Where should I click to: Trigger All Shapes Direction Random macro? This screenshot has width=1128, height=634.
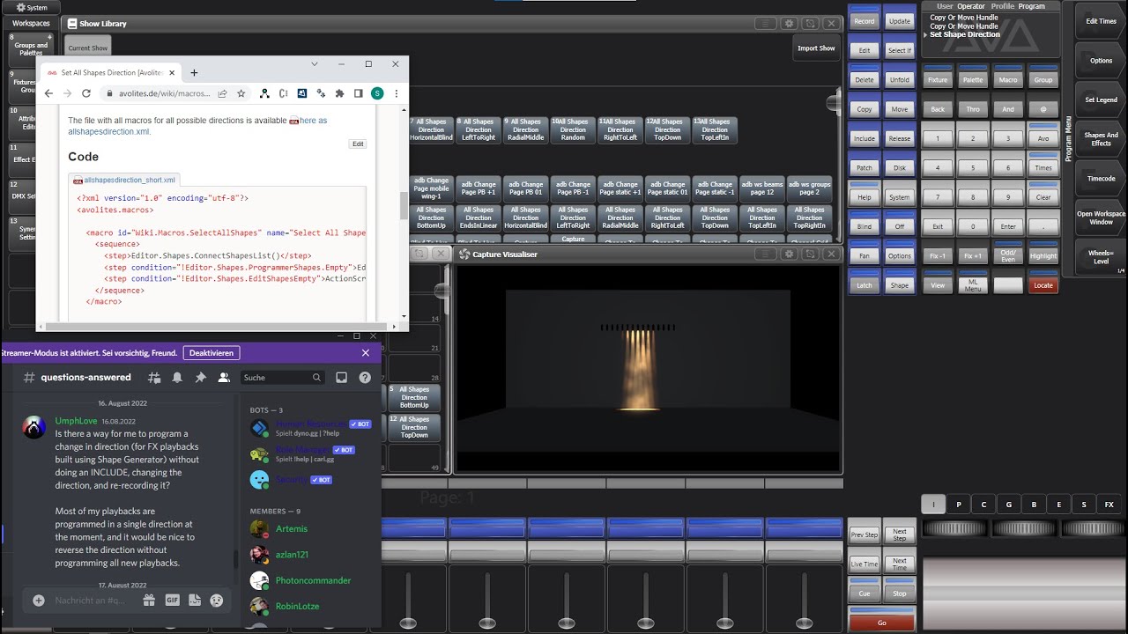coord(573,129)
